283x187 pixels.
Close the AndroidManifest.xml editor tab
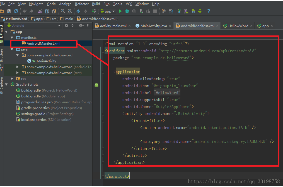(217, 26)
